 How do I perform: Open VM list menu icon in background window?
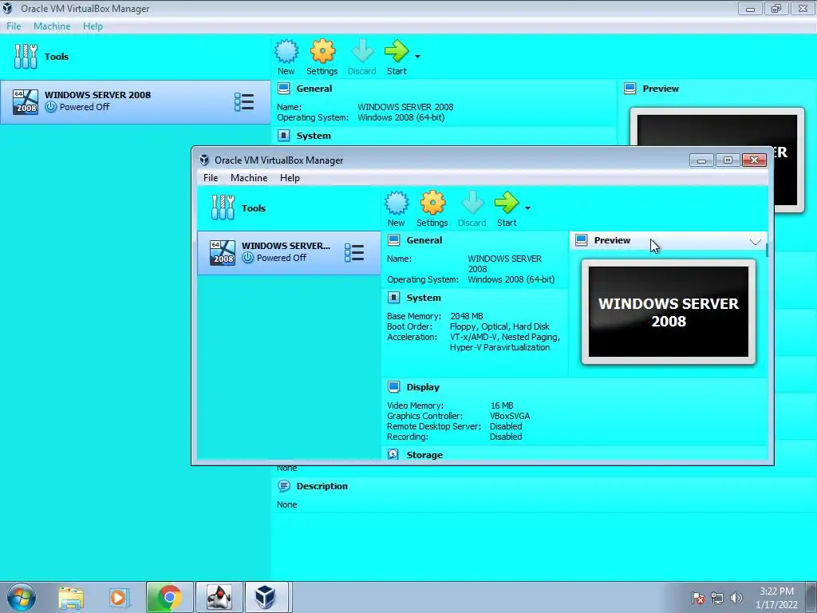click(244, 102)
